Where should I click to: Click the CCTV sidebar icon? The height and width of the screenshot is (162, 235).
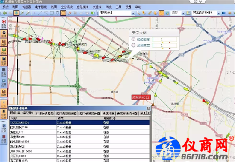click(4, 104)
